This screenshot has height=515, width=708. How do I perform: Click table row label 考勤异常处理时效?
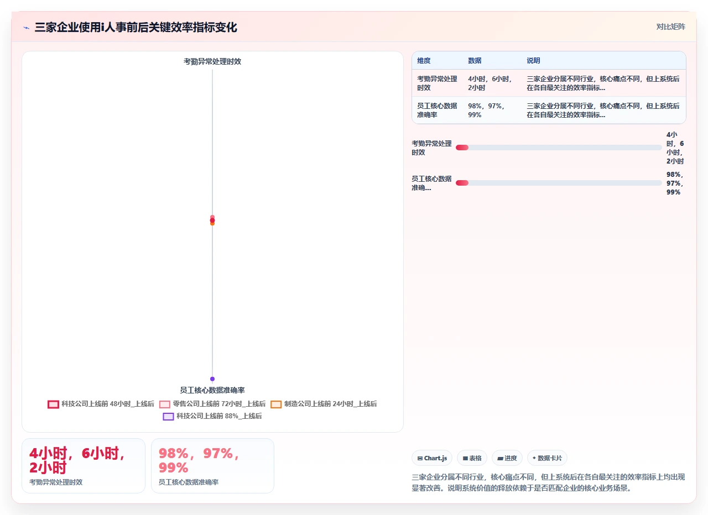coord(437,83)
